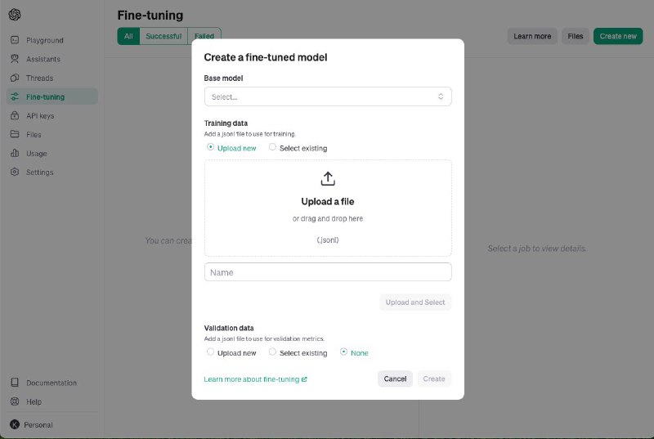Click the Usage bar chart icon
The height and width of the screenshot is (439, 654).
coord(15,153)
